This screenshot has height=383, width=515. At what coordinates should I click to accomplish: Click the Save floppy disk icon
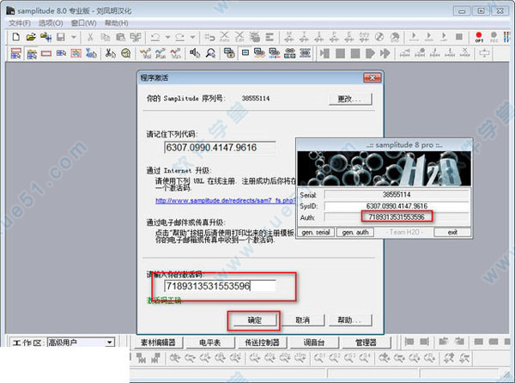60,37
